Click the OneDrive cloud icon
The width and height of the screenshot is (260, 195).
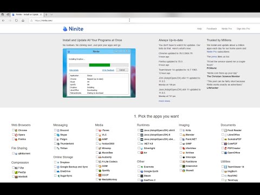[x=58, y=171]
